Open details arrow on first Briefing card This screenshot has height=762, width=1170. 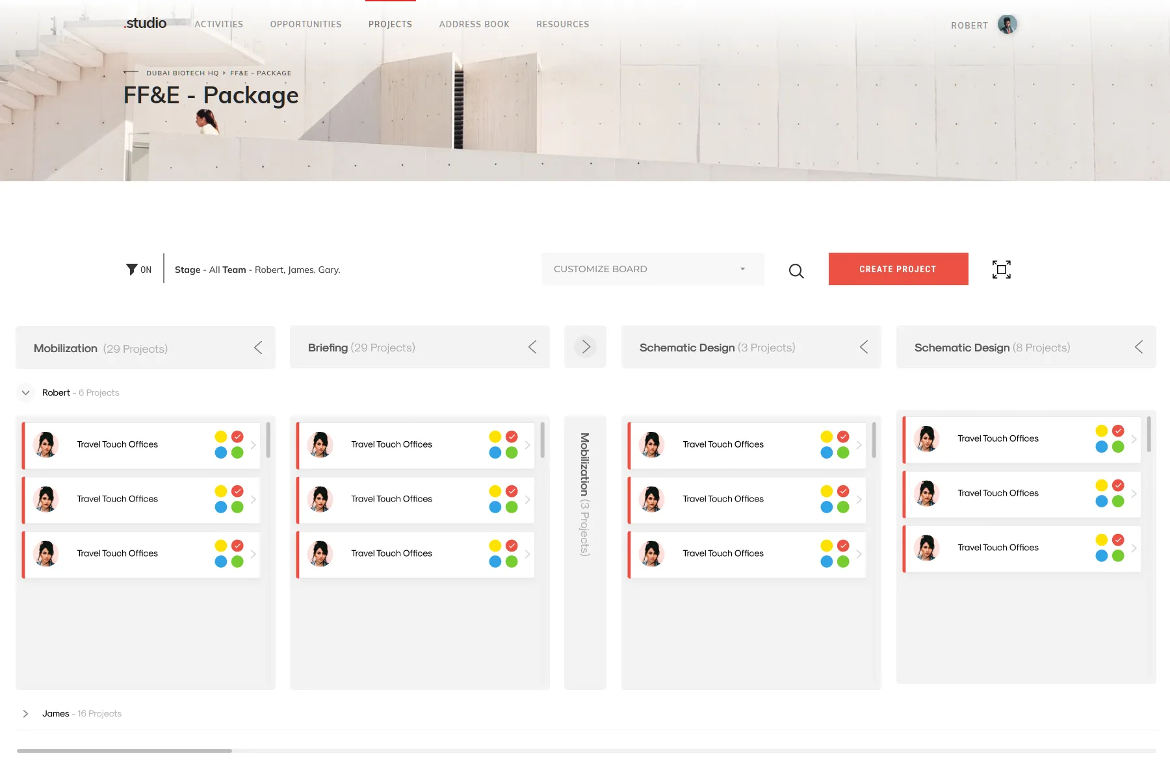coord(527,445)
